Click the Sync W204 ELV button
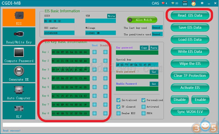Viewport: 219px width, 134px height. (190, 112)
